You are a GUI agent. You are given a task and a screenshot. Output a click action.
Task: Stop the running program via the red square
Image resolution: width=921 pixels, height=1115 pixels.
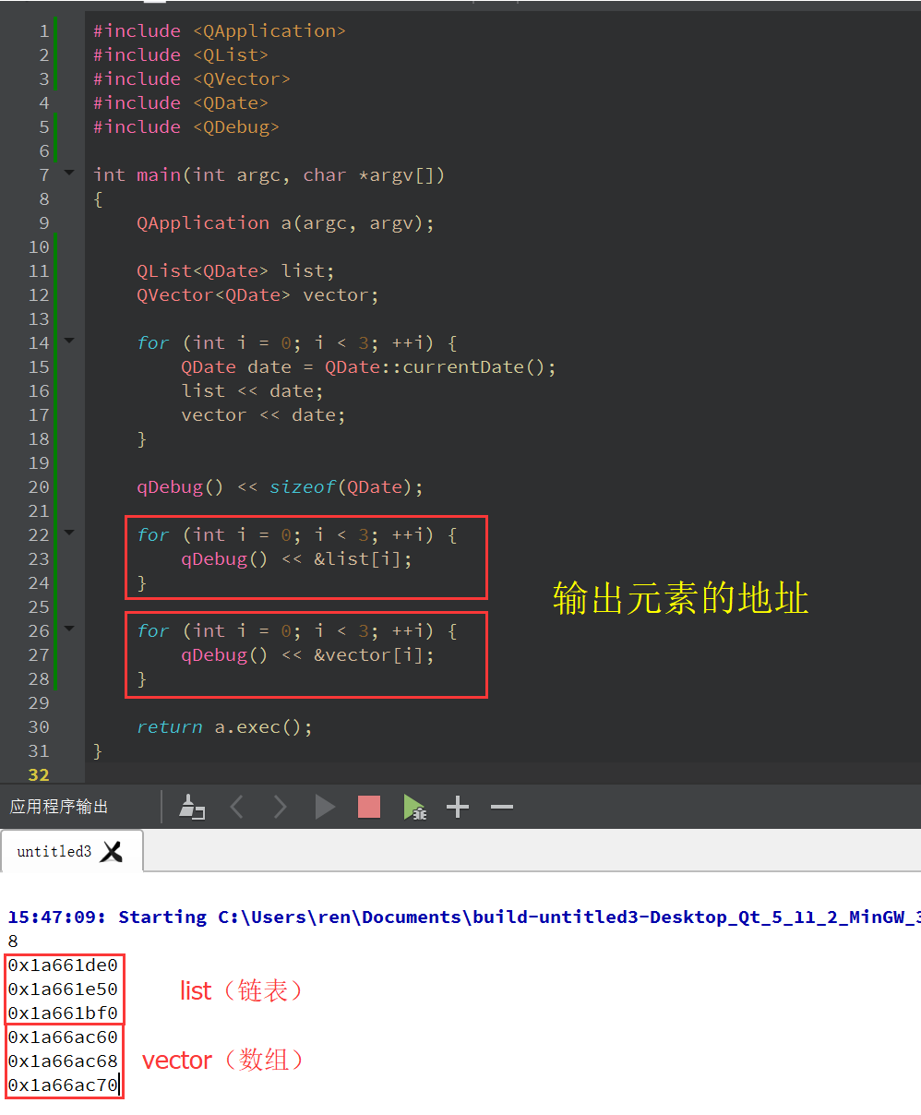369,807
